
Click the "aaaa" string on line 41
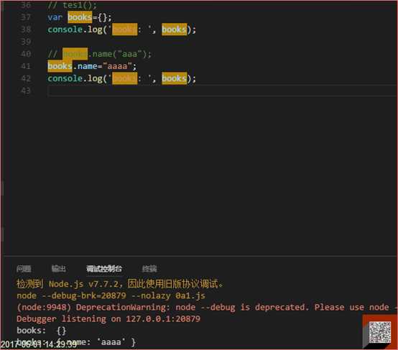click(x=117, y=66)
